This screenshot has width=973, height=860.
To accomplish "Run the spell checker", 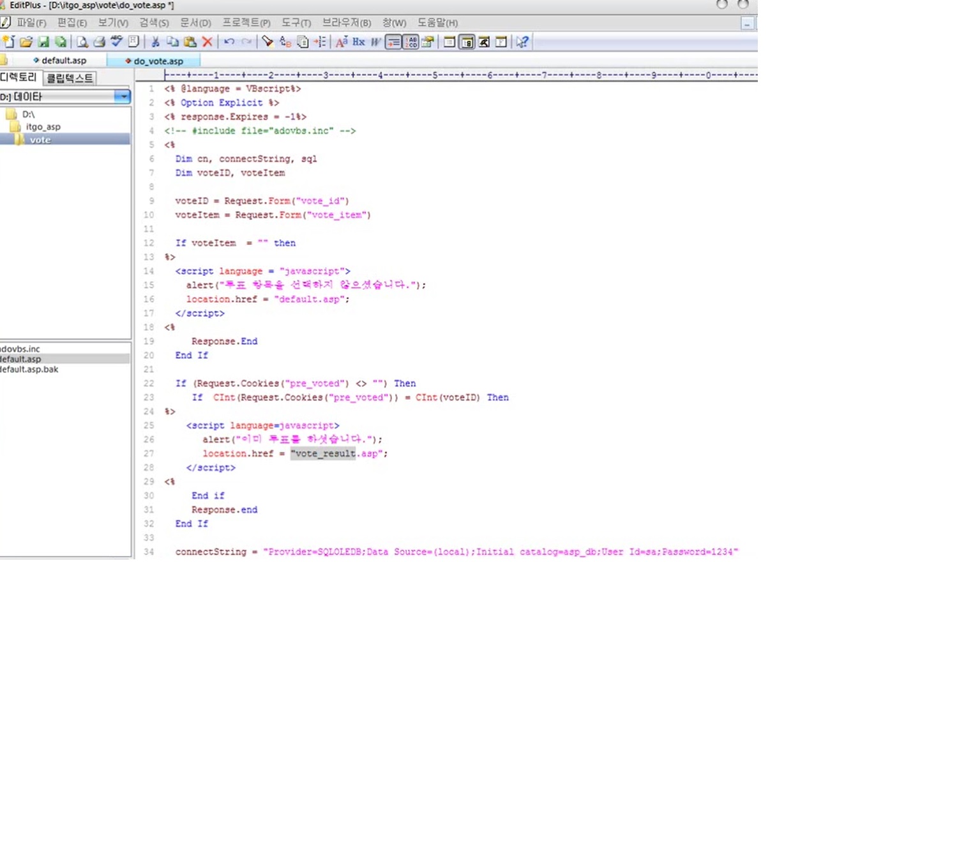I will pyautogui.click(x=116, y=42).
